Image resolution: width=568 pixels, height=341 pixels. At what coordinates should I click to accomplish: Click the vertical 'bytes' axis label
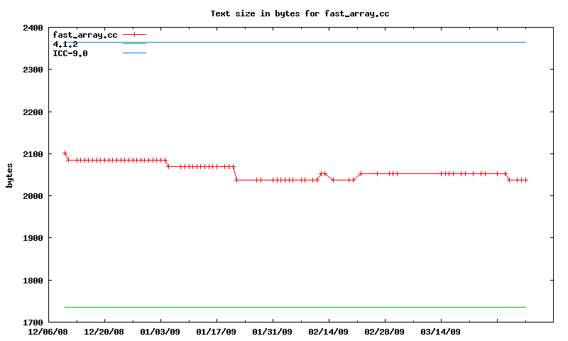pos(10,175)
